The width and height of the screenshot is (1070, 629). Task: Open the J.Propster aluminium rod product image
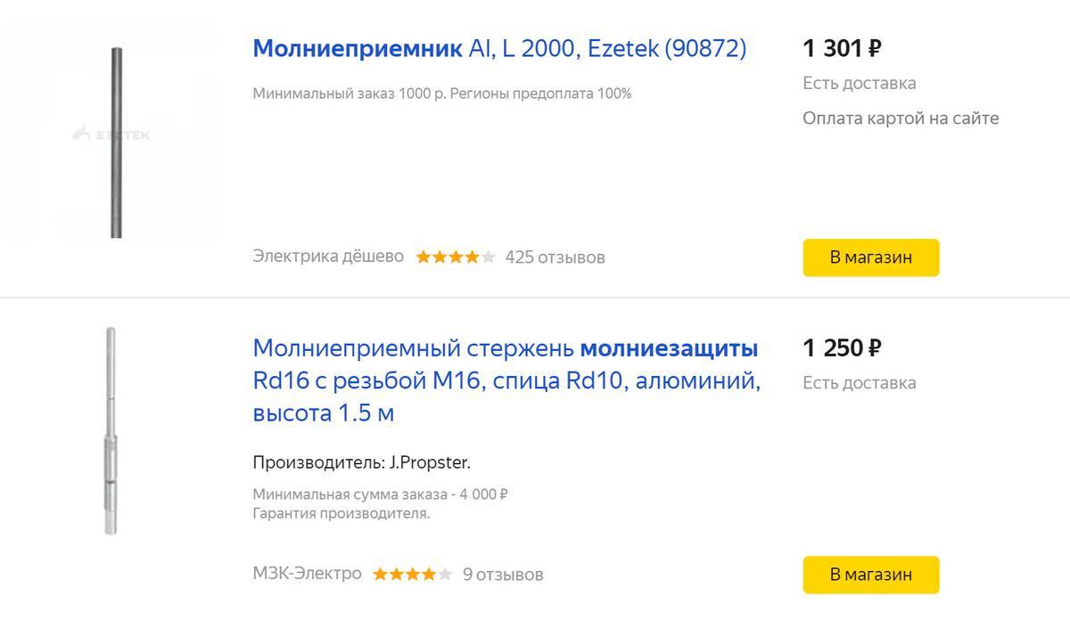110,431
